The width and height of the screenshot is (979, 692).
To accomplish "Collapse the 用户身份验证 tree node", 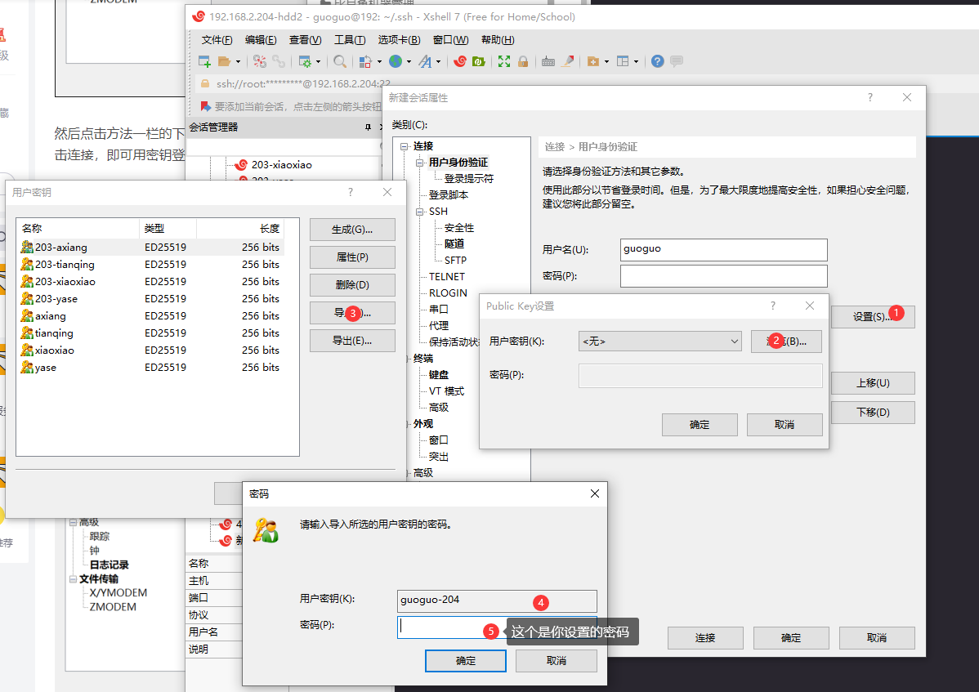I will click(x=419, y=163).
